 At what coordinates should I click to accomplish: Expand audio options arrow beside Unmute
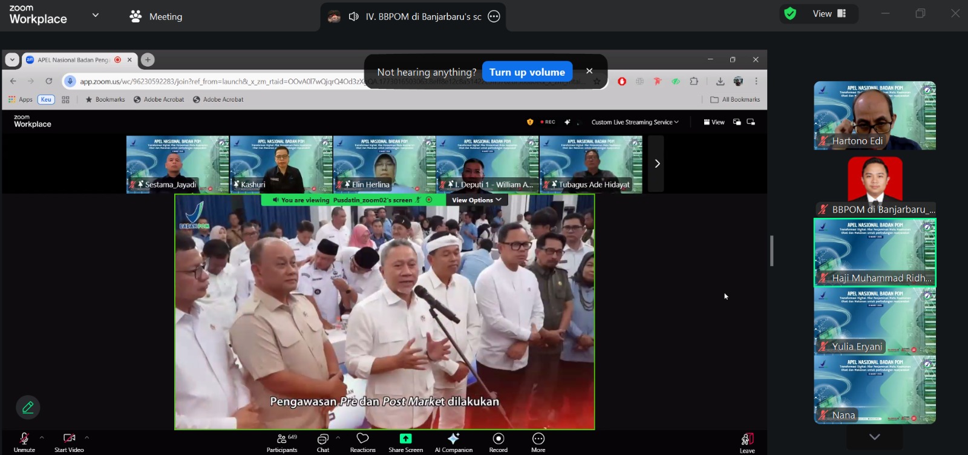pyautogui.click(x=42, y=437)
